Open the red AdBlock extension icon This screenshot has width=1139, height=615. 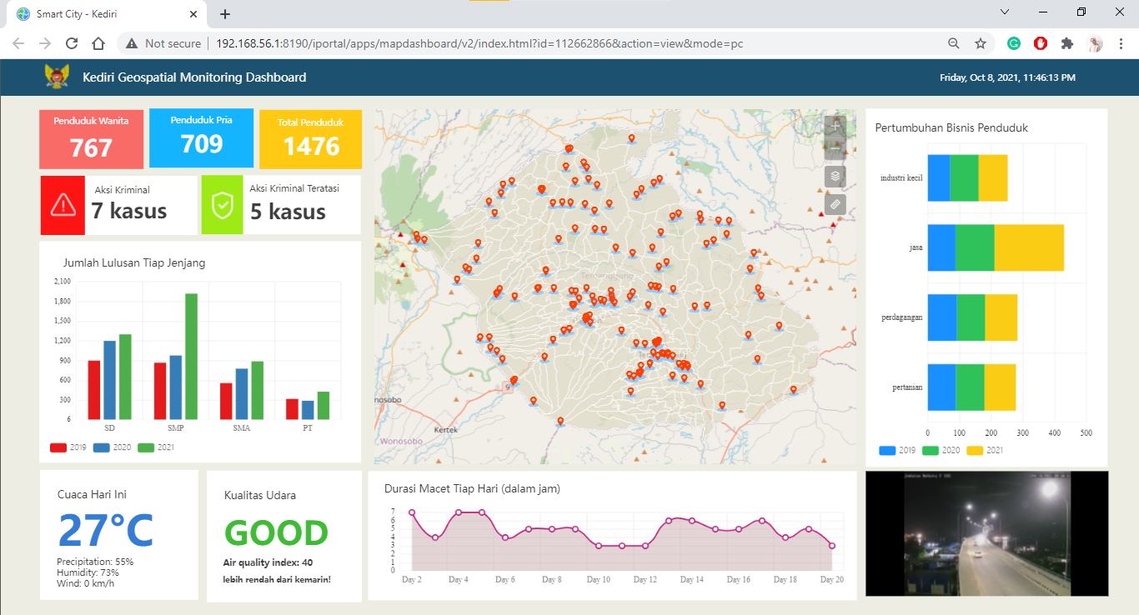point(1041,43)
